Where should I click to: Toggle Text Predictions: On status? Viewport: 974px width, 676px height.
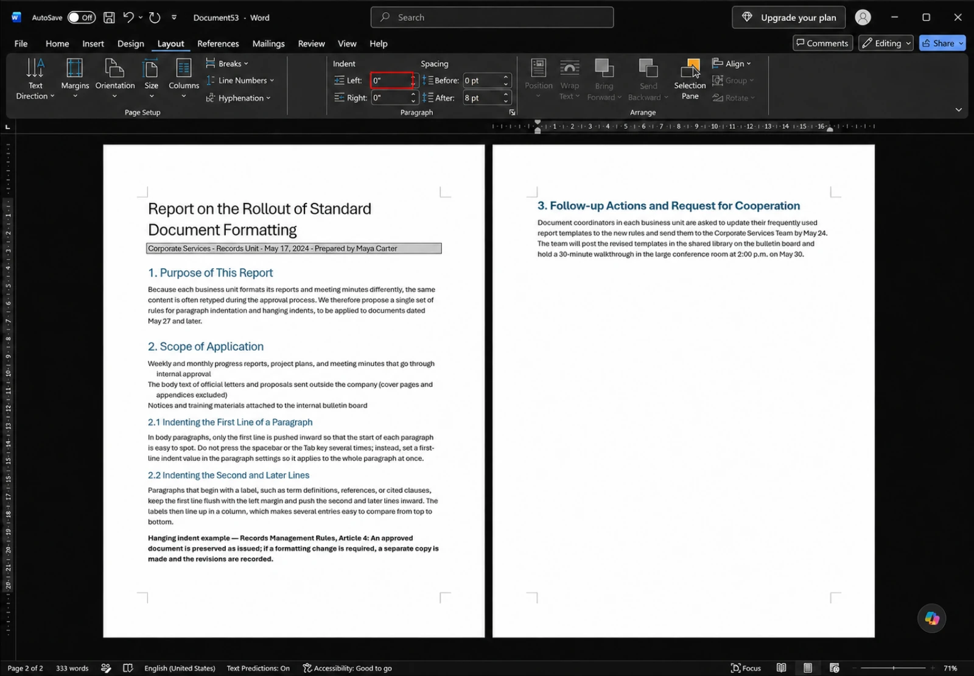(x=258, y=668)
